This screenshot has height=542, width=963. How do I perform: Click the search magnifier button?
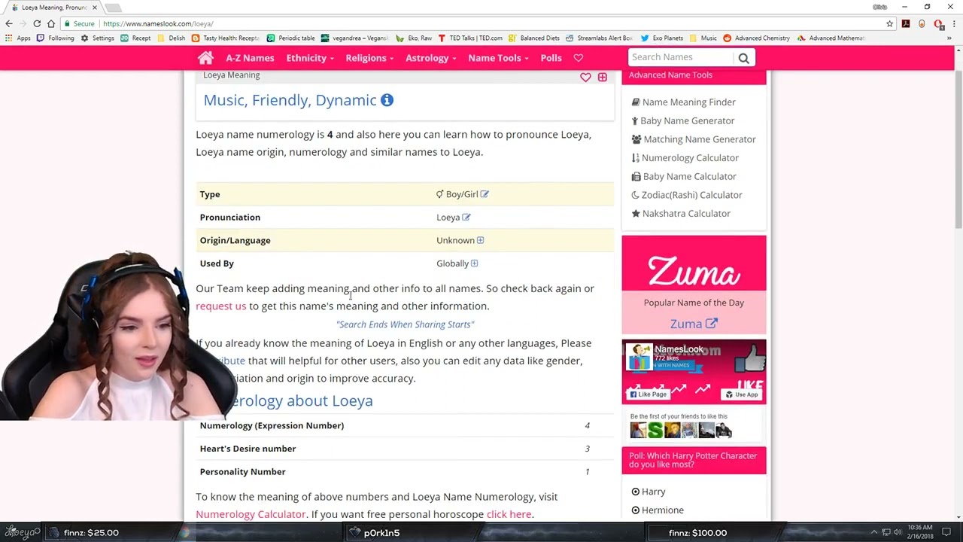(743, 58)
